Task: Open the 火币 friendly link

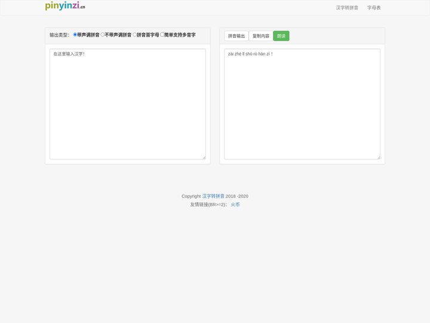Action: tap(235, 205)
